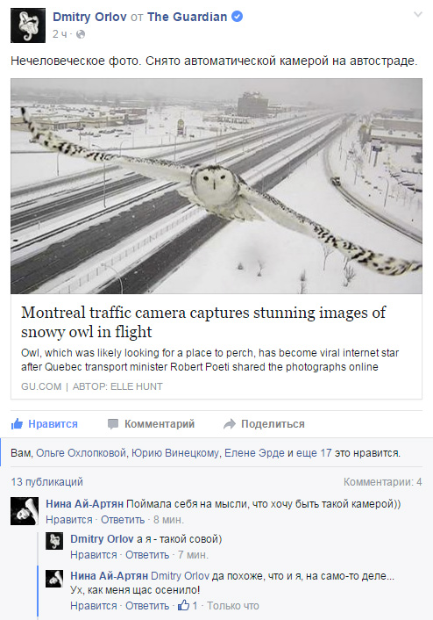Click the verified badge next to The Guardian
The width and height of the screenshot is (433, 620).
pyautogui.click(x=237, y=17)
